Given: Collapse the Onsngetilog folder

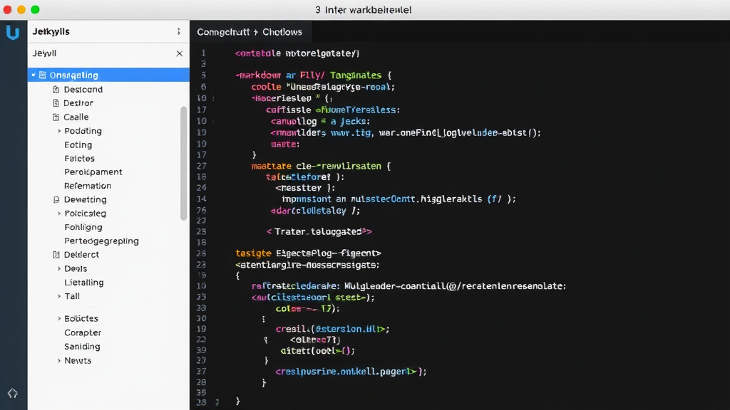Looking at the screenshot, I should [x=32, y=75].
